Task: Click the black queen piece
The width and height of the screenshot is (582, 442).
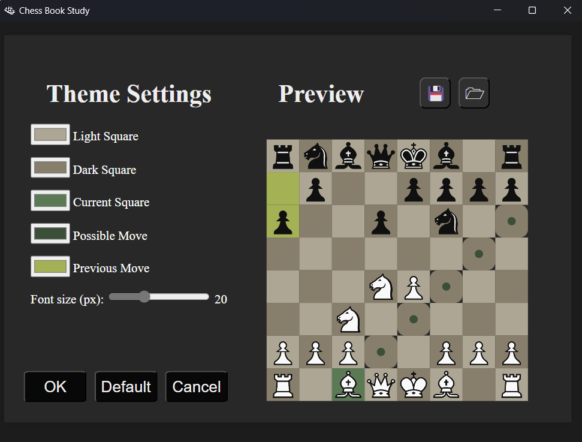Action: (381, 156)
